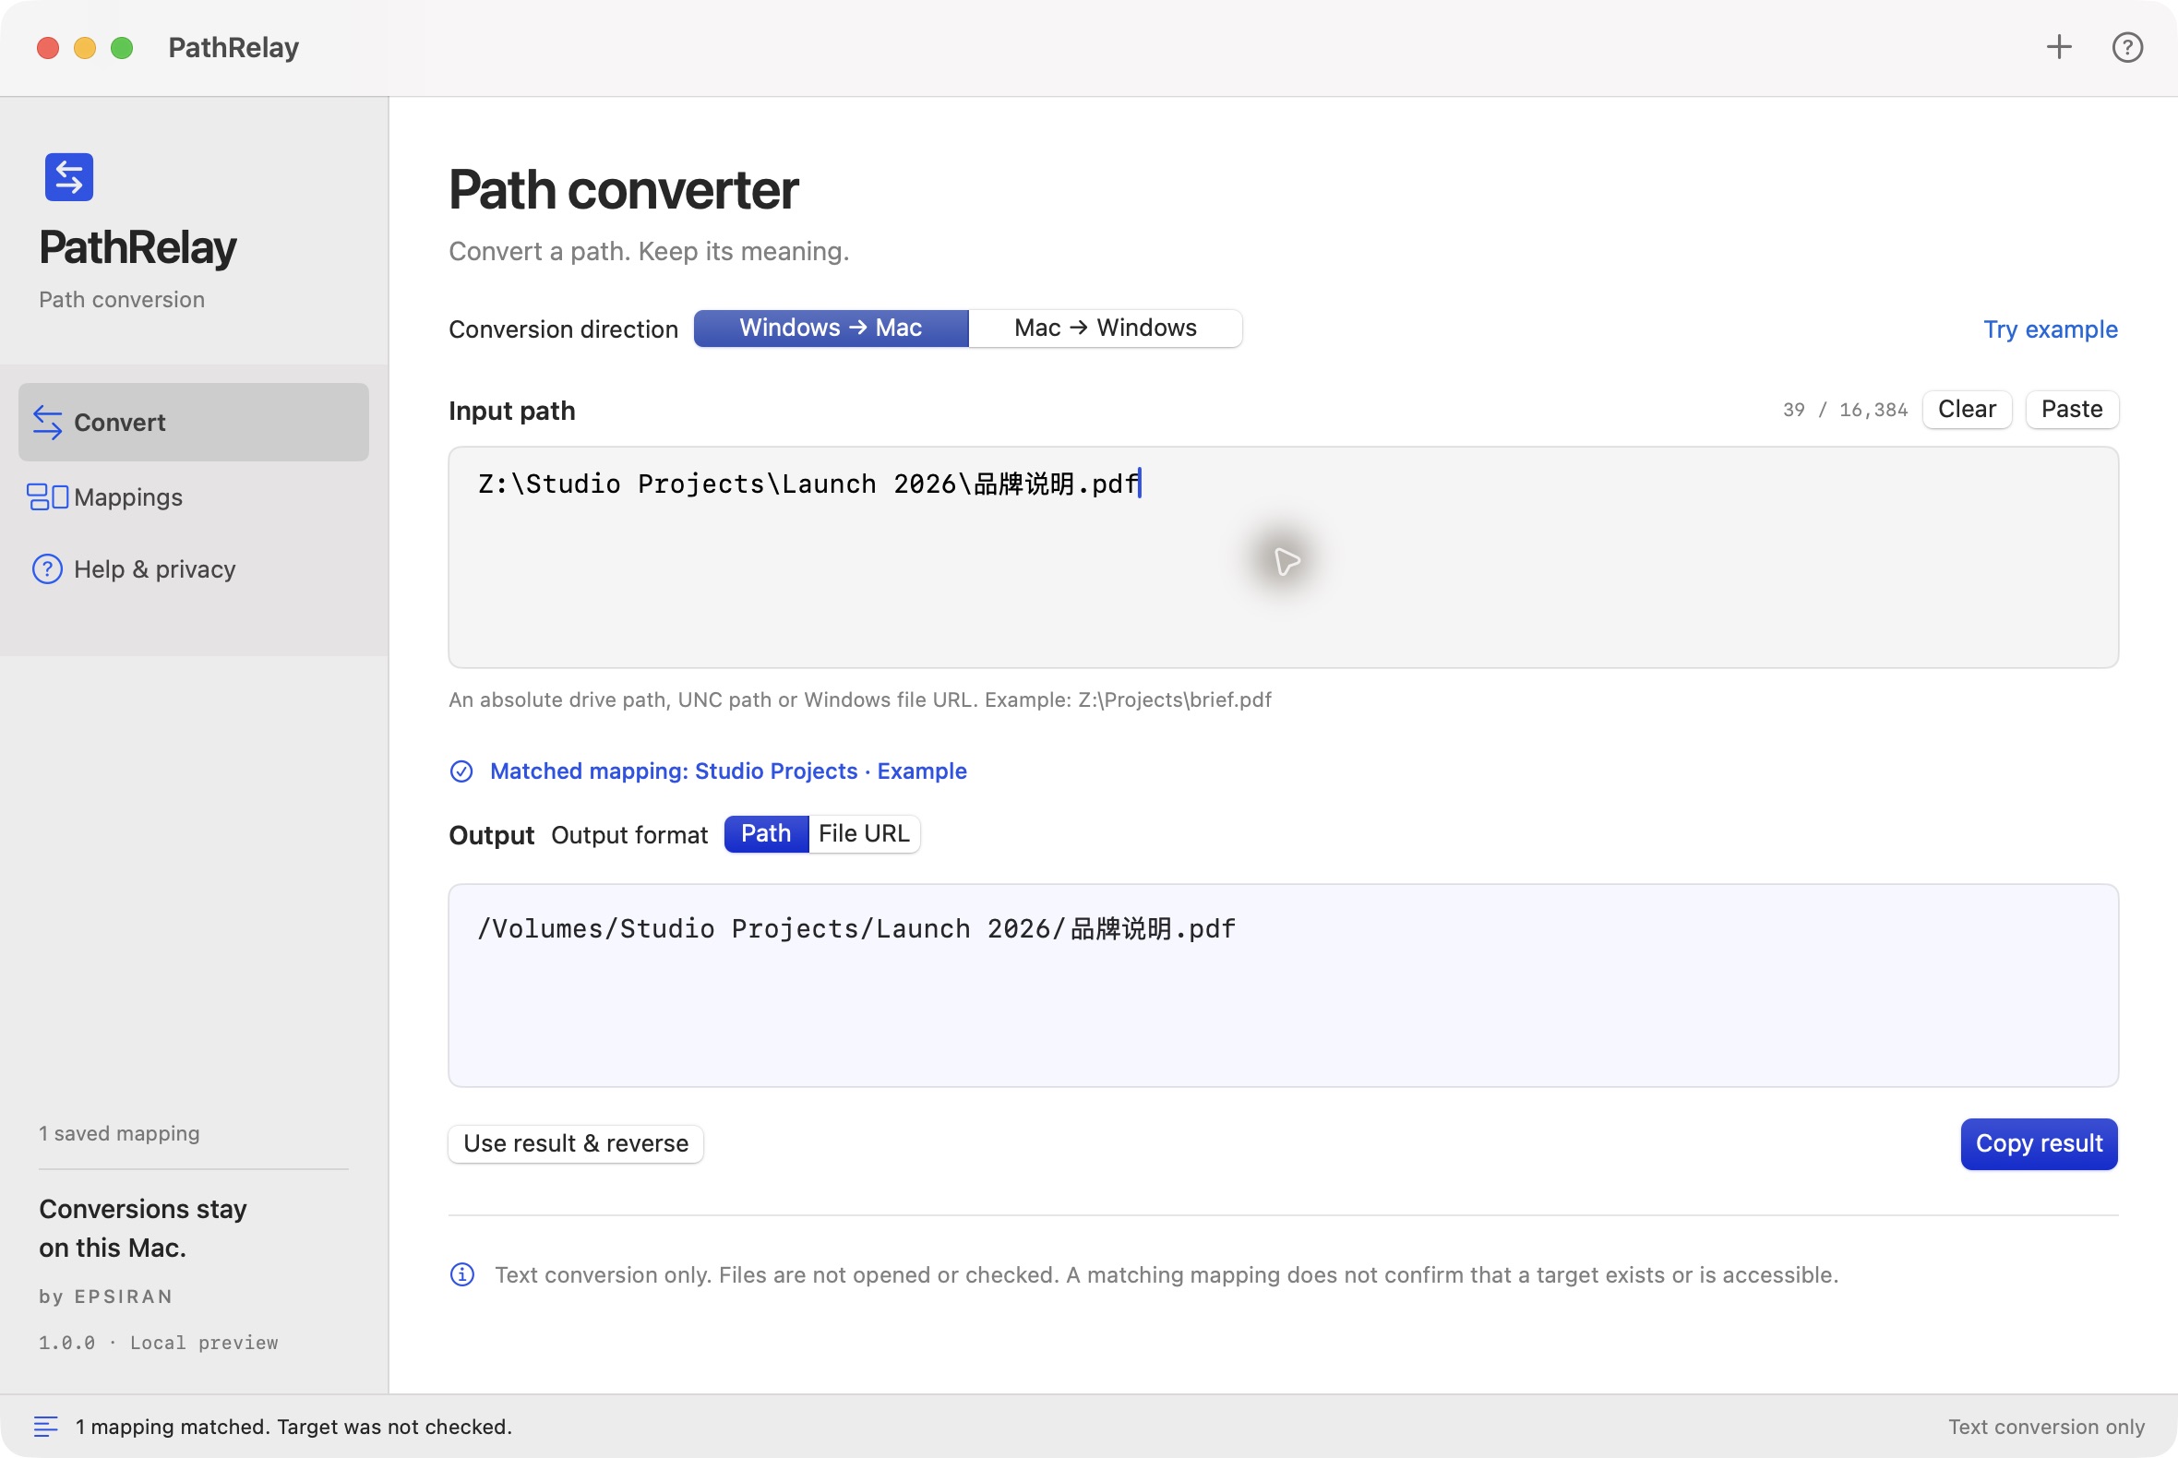Click the status bar log lines icon
Screen dimensions: 2178x1458
(45, 1426)
